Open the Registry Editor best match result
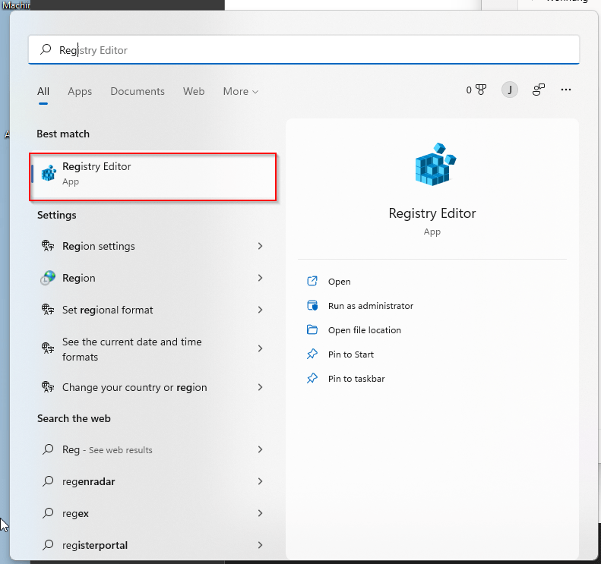The image size is (601, 564). (152, 174)
